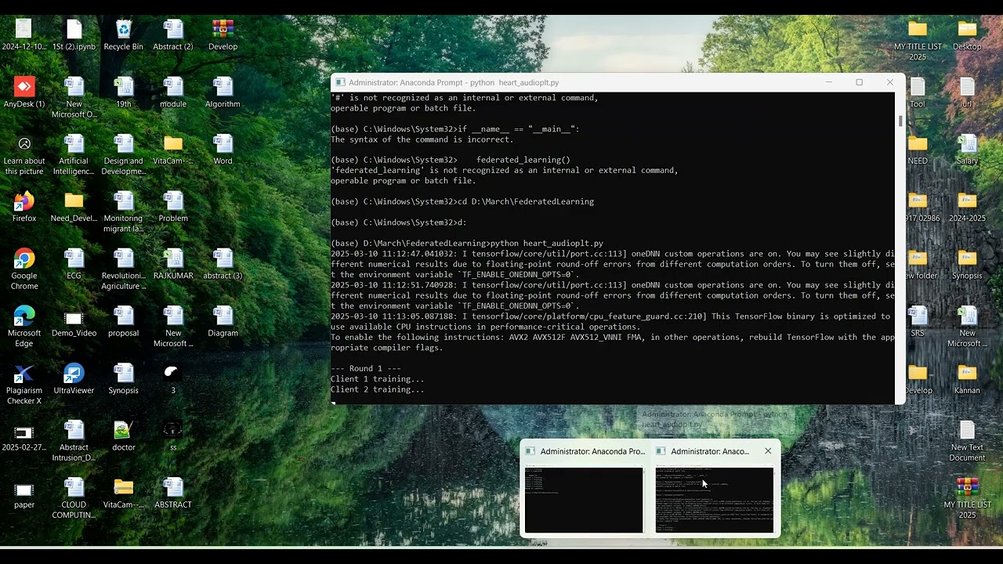The image size is (1003, 564).
Task: Select the New Text Document icon
Action: 967,441
